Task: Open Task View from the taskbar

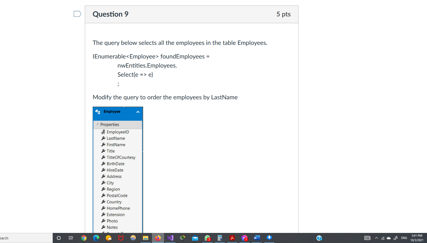Action: point(71,238)
